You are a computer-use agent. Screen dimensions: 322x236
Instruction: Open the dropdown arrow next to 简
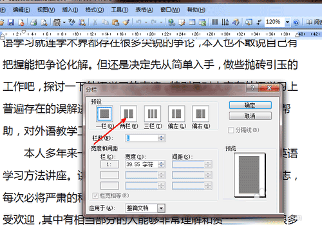point(64,23)
